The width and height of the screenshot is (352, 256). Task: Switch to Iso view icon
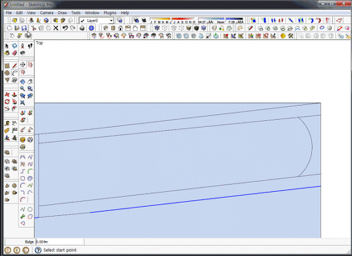point(106,28)
